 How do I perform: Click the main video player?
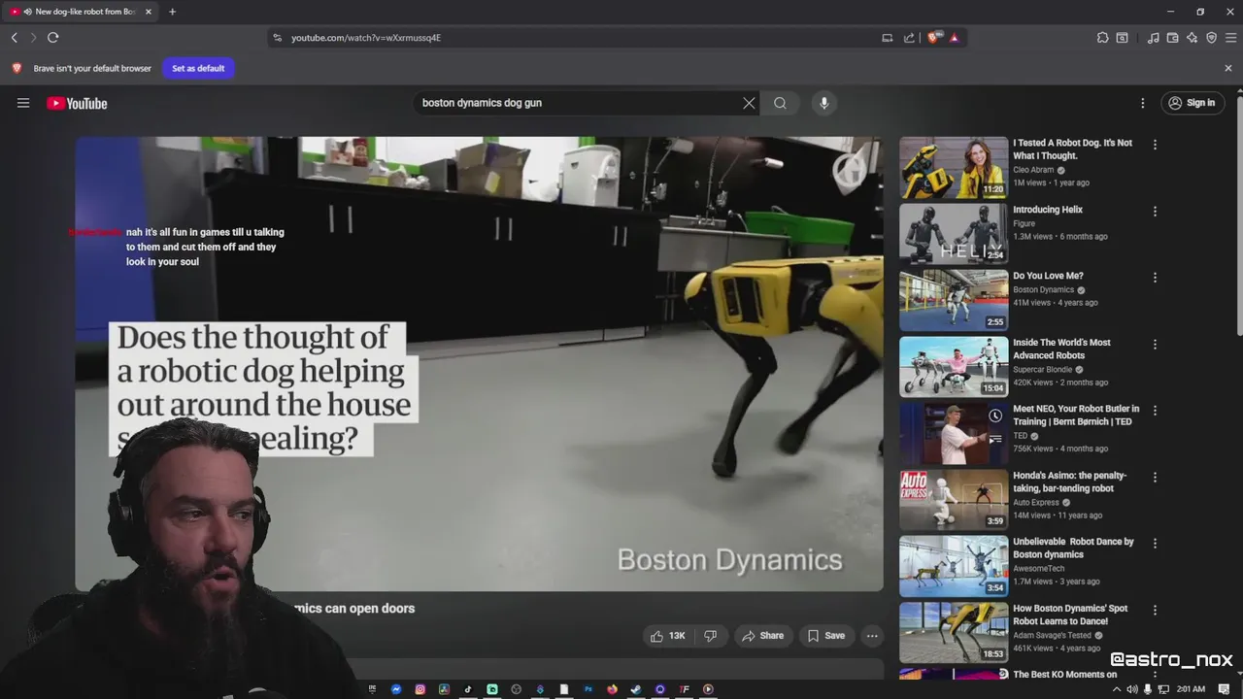(x=479, y=363)
